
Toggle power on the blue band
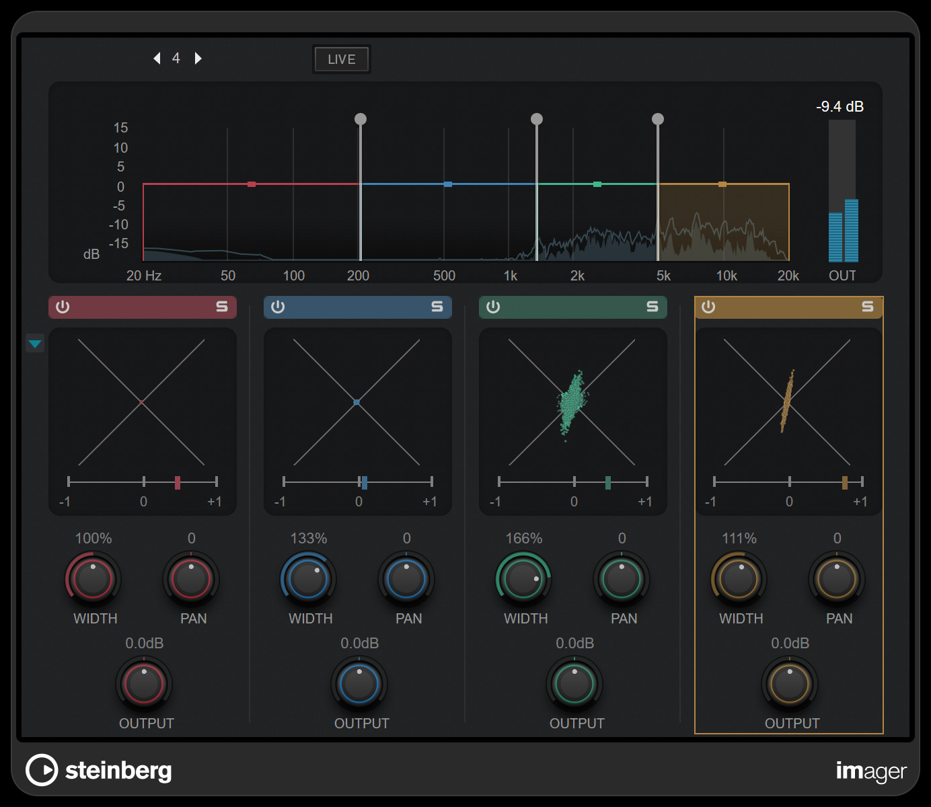[278, 307]
